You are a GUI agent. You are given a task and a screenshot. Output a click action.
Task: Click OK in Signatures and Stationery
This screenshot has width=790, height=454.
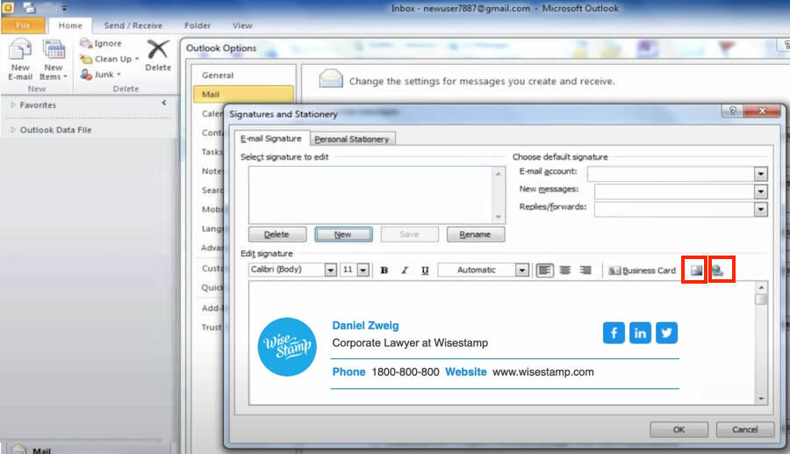coord(679,429)
